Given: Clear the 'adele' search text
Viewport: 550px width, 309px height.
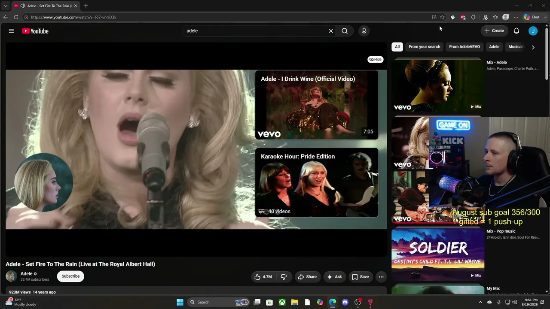Looking at the screenshot, I should coord(331,31).
